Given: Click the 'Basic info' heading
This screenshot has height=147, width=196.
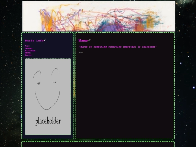Looking at the screenshot, I should (x=34, y=41).
